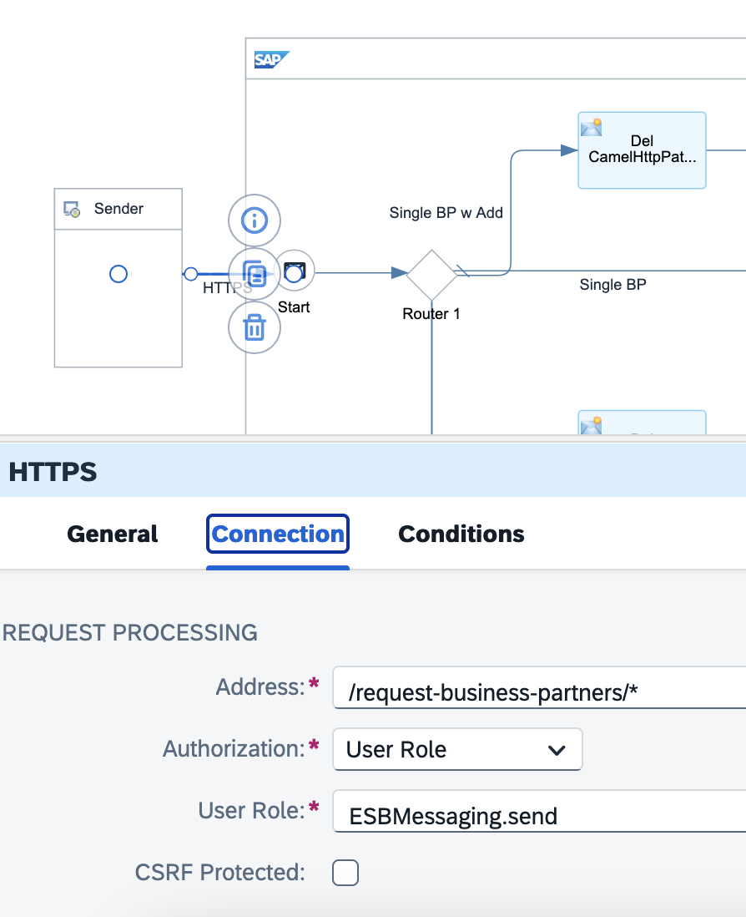746x917 pixels.
Task: Select the Start message event icon
Action: tap(295, 271)
